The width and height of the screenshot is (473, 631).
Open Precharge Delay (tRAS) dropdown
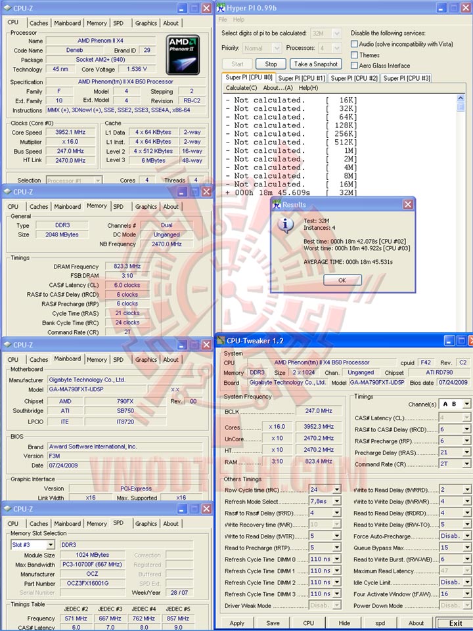(x=466, y=452)
